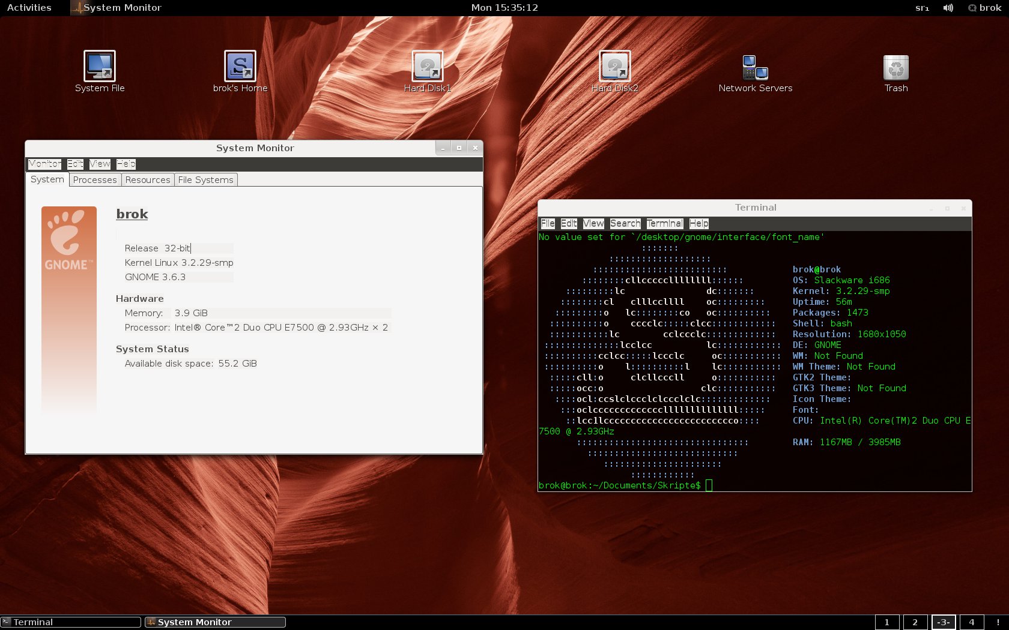This screenshot has width=1009, height=630.
Task: Open the Activities overview
Action: tap(29, 8)
